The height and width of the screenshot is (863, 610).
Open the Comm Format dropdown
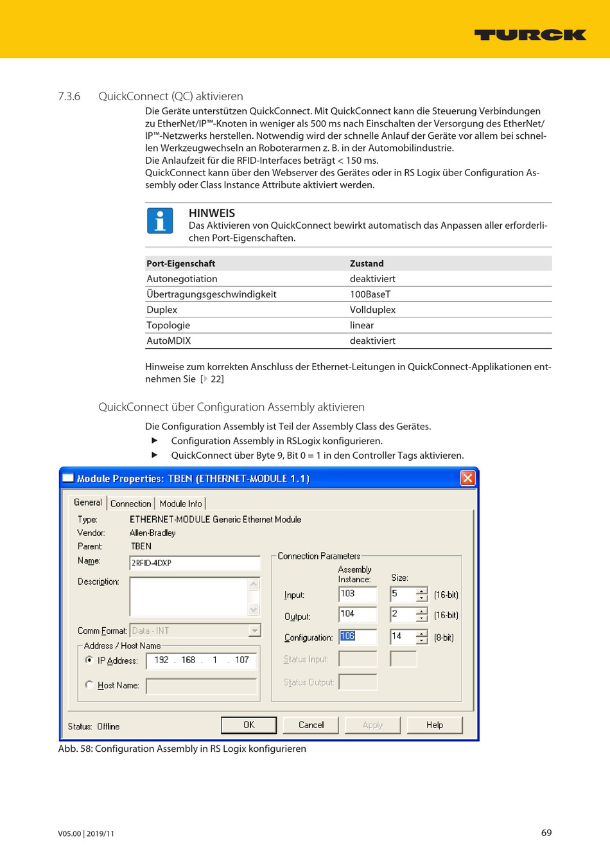tap(255, 631)
